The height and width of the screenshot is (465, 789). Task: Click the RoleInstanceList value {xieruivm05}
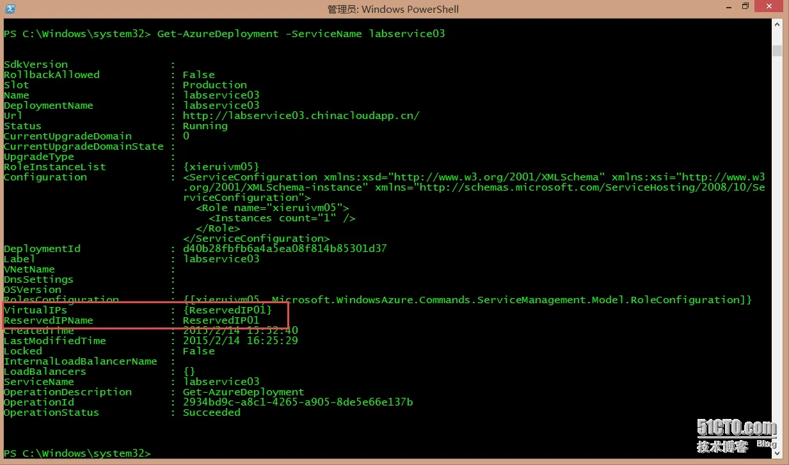(x=221, y=167)
